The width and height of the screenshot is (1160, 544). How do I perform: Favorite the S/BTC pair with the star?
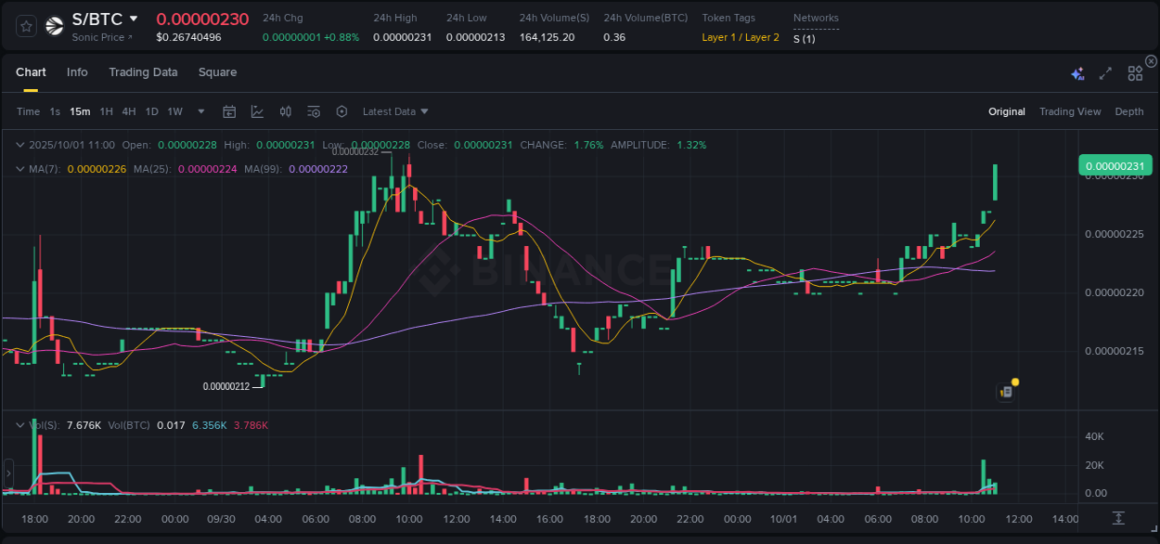click(25, 25)
